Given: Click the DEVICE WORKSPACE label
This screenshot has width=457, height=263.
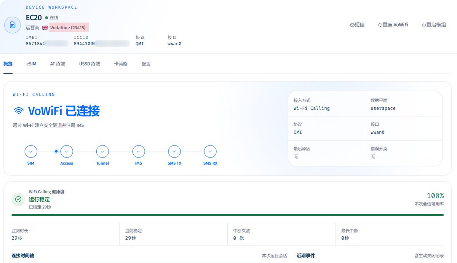Looking at the screenshot, I should point(51,7).
